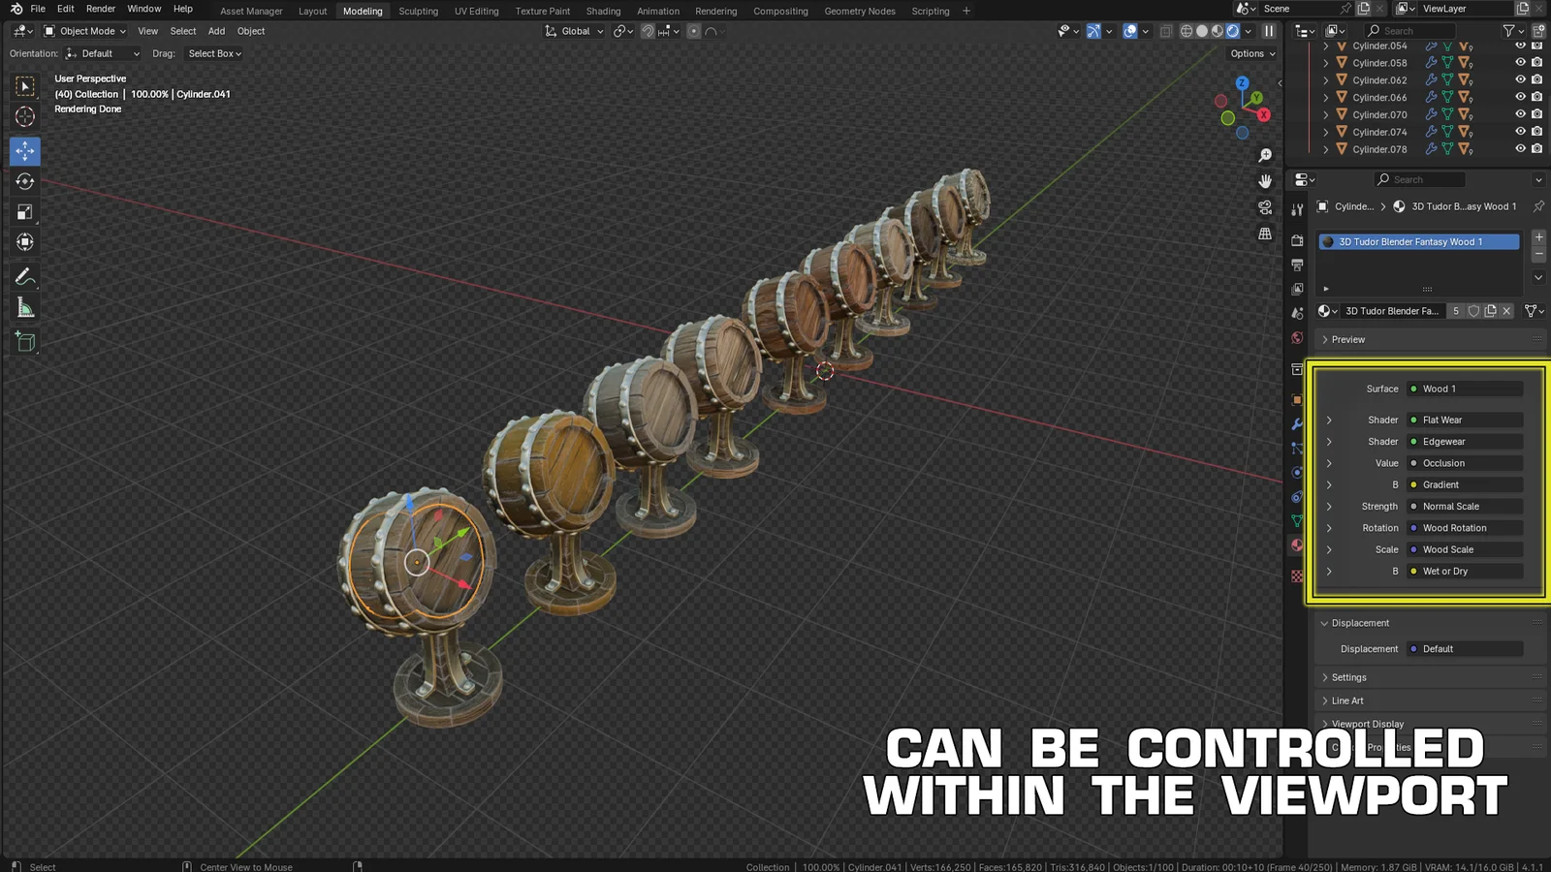The width and height of the screenshot is (1551, 872).
Task: Unlink the Fantasy Wood material with X
Action: point(1506,311)
